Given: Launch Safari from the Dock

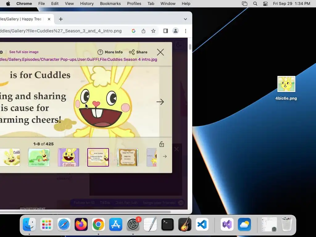Looking at the screenshot, I should point(64,224).
